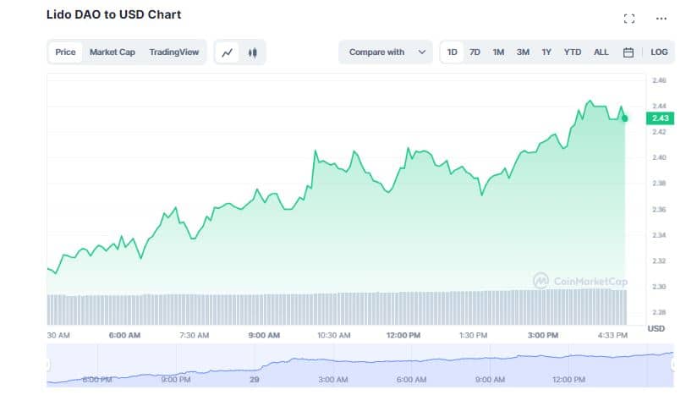
Task: Click the green endpoint dot on the price line
Action: (624, 118)
